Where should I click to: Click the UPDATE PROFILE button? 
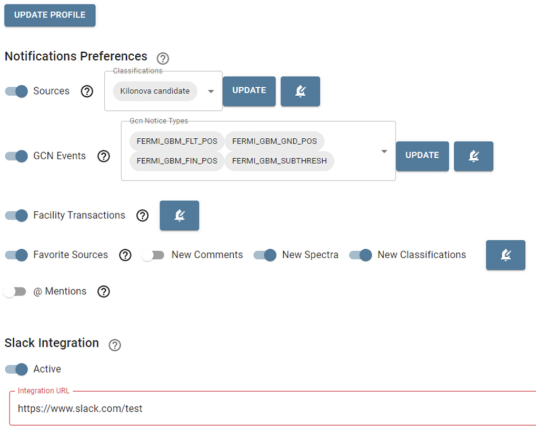(x=49, y=15)
